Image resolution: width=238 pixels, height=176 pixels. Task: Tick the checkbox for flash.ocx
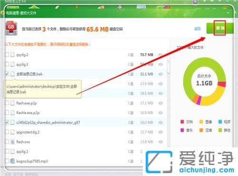[7, 142]
